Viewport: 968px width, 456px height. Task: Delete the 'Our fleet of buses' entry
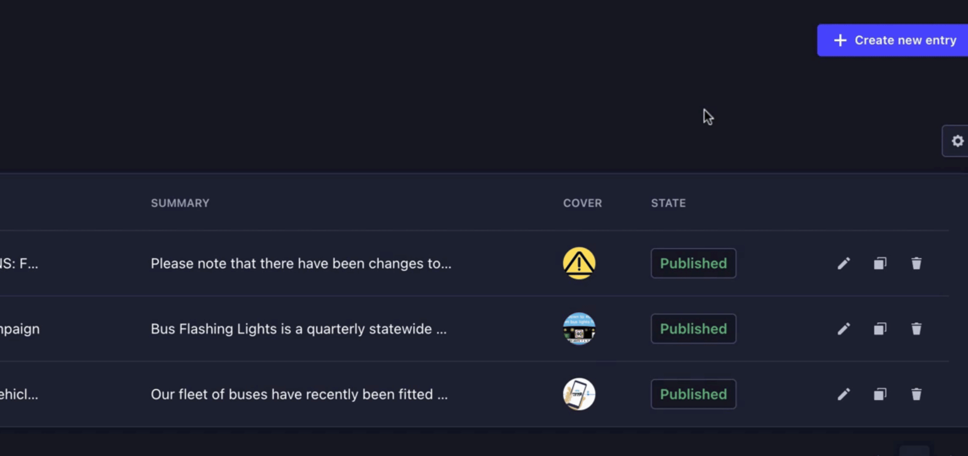916,394
